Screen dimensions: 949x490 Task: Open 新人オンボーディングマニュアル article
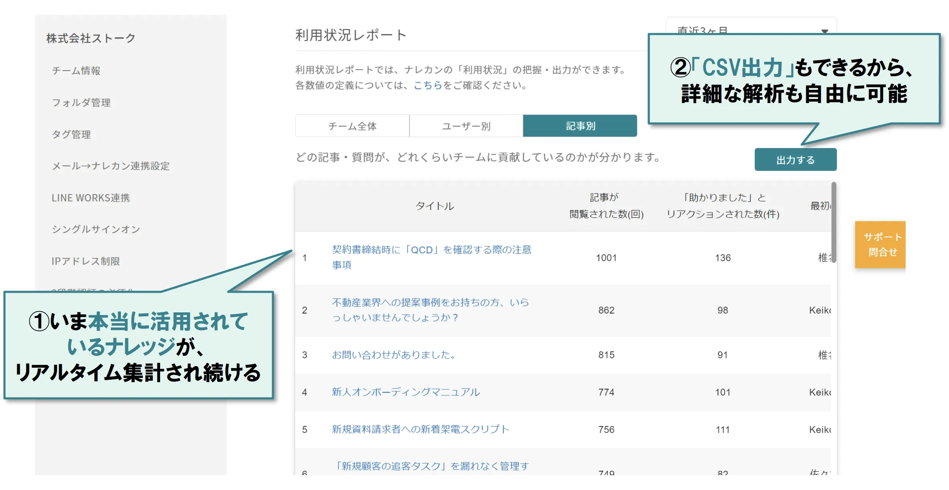coord(405,392)
